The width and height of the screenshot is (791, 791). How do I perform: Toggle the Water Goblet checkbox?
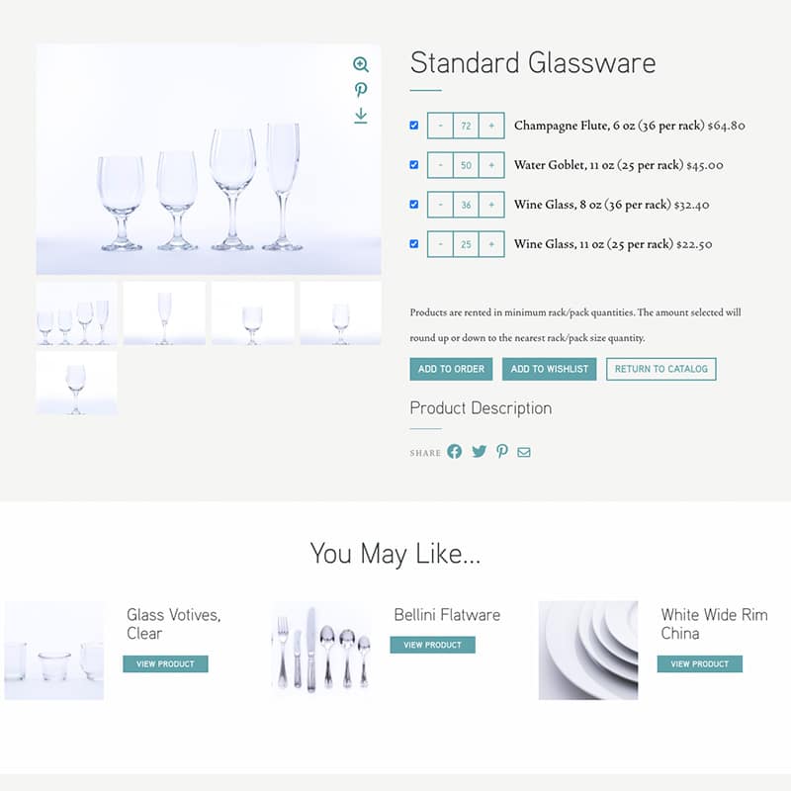point(413,164)
